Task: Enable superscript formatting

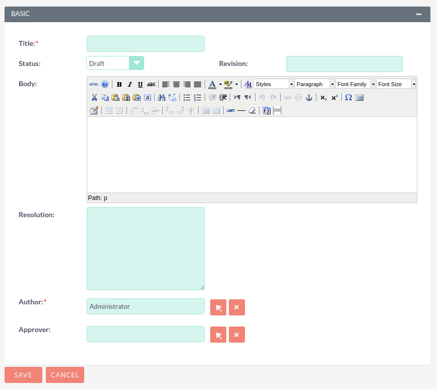Action: (334, 97)
